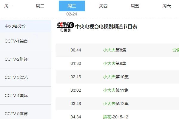The width and height of the screenshot is (179, 119).
Task: Open 小大夫 link in 第12集 row
Action: click(x=109, y=104)
